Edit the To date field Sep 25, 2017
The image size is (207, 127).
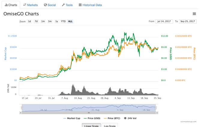click(x=188, y=21)
